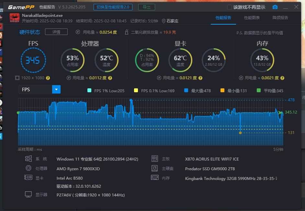The width and height of the screenshot is (305, 211).
Task: Click the 显卡 graphics card icon in system info
Action: 28,177
